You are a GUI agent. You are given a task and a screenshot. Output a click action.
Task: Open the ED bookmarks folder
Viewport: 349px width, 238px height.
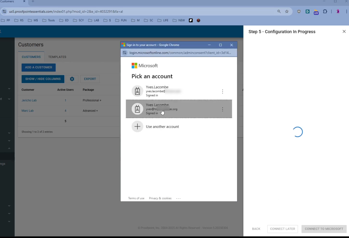[64, 20]
